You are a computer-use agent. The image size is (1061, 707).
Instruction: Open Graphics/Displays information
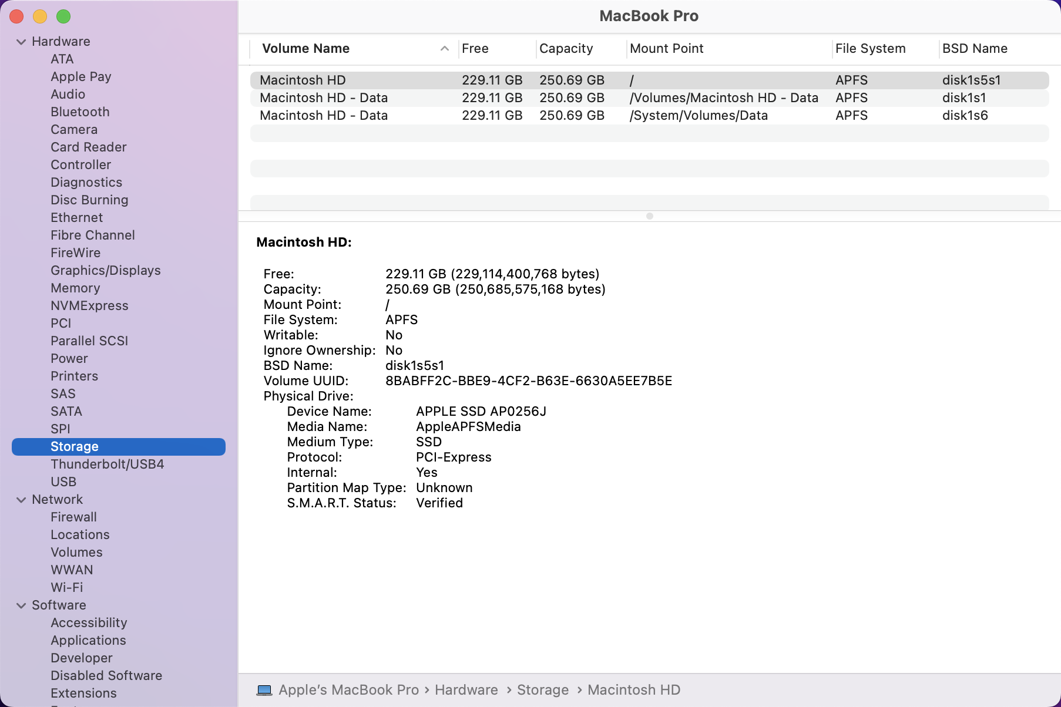tap(106, 271)
